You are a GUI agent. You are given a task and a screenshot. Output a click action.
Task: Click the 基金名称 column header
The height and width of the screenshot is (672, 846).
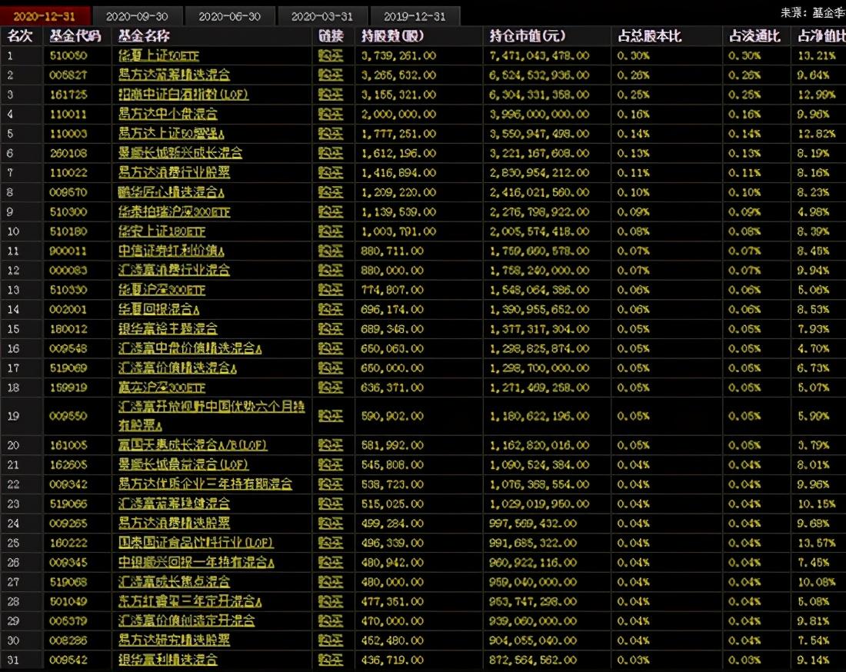point(144,36)
